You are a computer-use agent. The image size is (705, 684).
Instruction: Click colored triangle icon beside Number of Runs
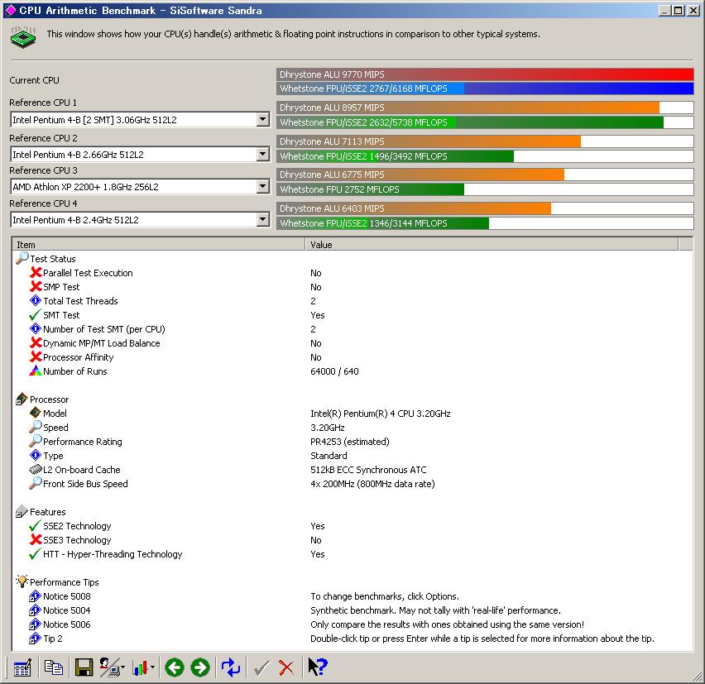tap(35, 371)
